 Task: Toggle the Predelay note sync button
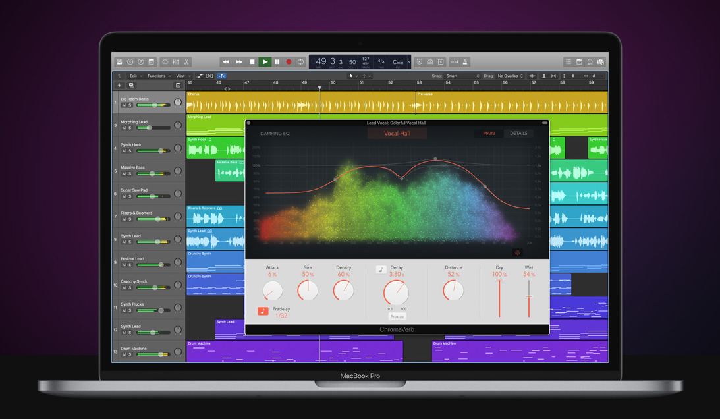263,311
